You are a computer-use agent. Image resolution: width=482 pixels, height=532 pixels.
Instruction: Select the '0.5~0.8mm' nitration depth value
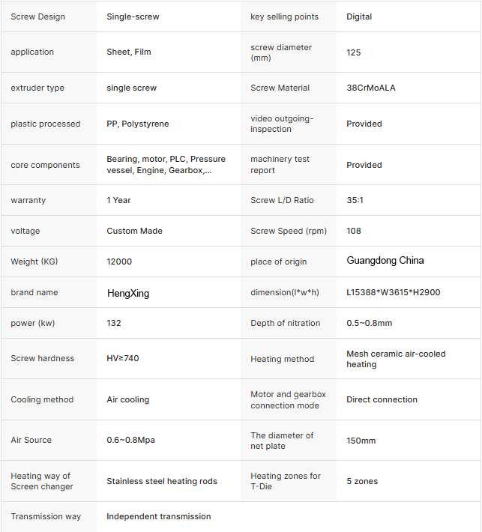pyautogui.click(x=369, y=323)
